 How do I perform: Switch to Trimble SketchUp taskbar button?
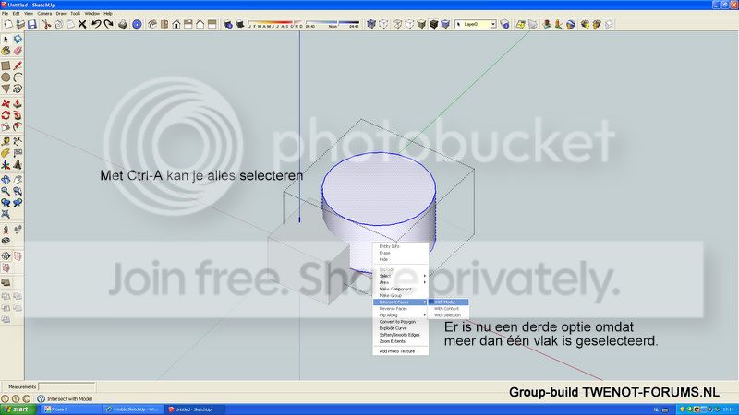click(x=133, y=409)
